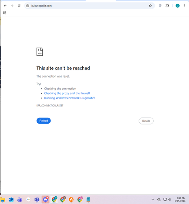This screenshot has height=204, width=189.
Task: Click 'The connection was reset.' text
Action: 53,76
